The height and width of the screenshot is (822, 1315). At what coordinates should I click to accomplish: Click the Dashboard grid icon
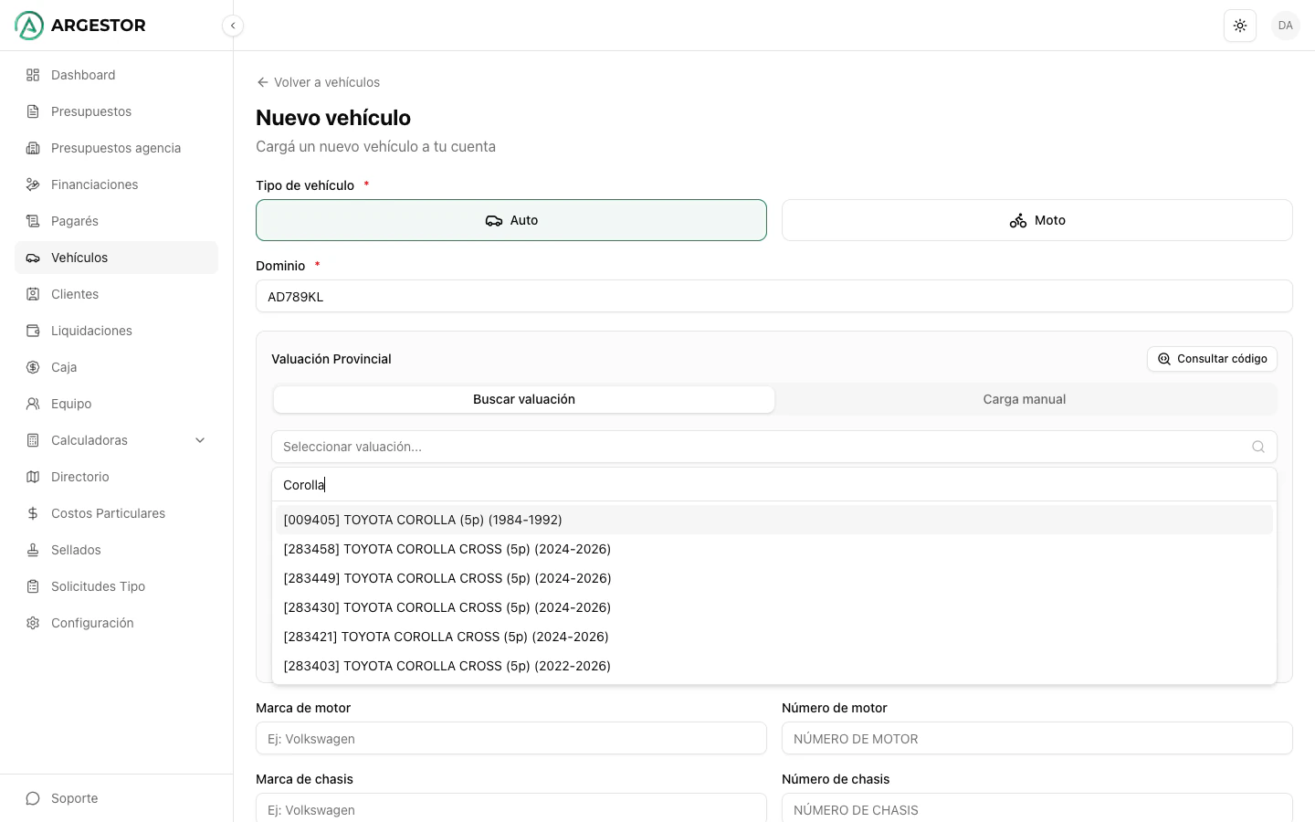click(33, 75)
